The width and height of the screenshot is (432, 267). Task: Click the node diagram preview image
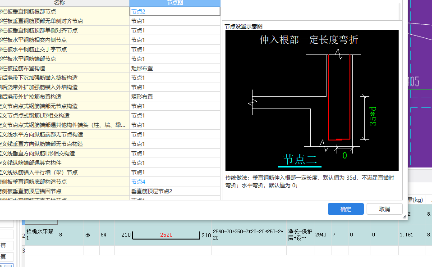click(x=312, y=101)
